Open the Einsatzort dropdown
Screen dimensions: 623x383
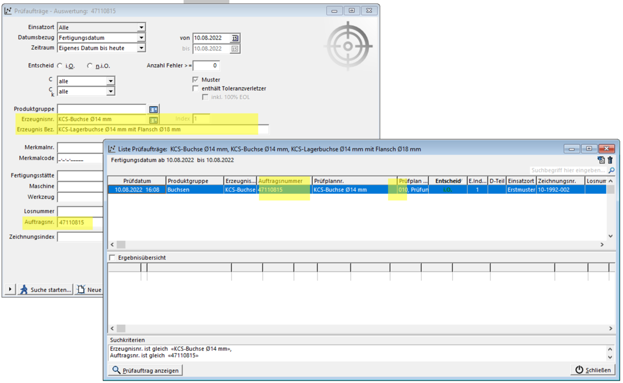click(x=141, y=28)
